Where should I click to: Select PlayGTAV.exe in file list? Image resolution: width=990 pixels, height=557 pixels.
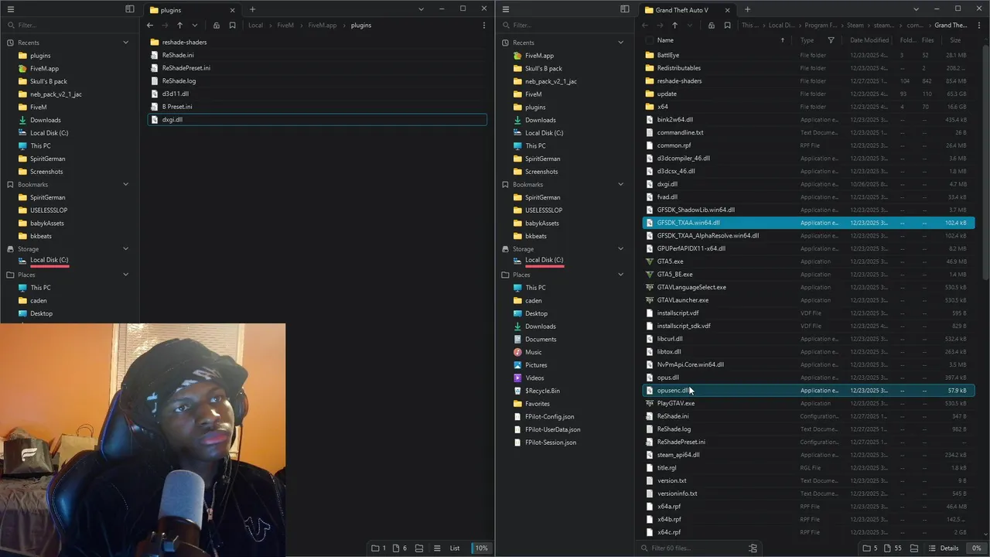tap(808, 403)
